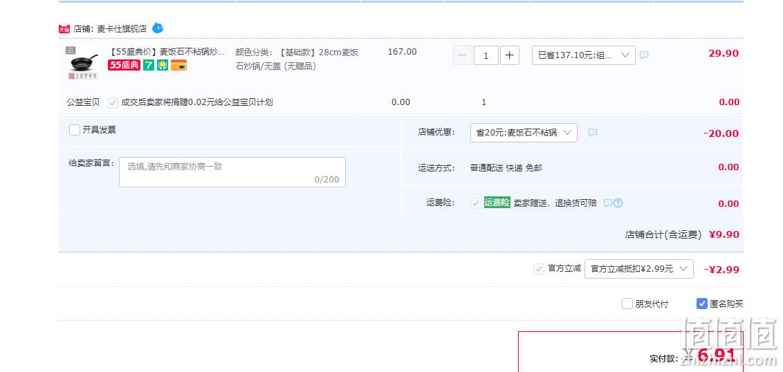Click the 普通配送 快递 免邮 shipping text

click(x=506, y=168)
